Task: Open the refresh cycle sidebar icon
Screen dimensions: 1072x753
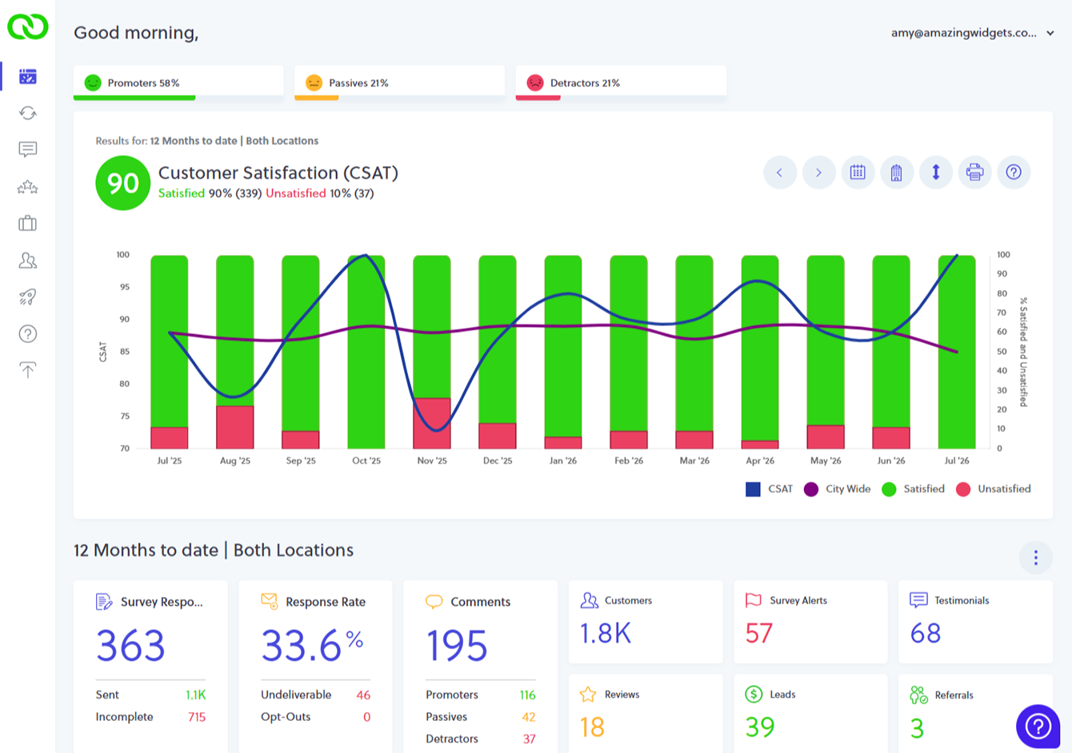Action: tap(28, 114)
